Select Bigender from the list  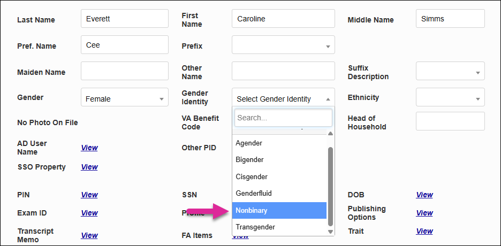click(x=279, y=159)
